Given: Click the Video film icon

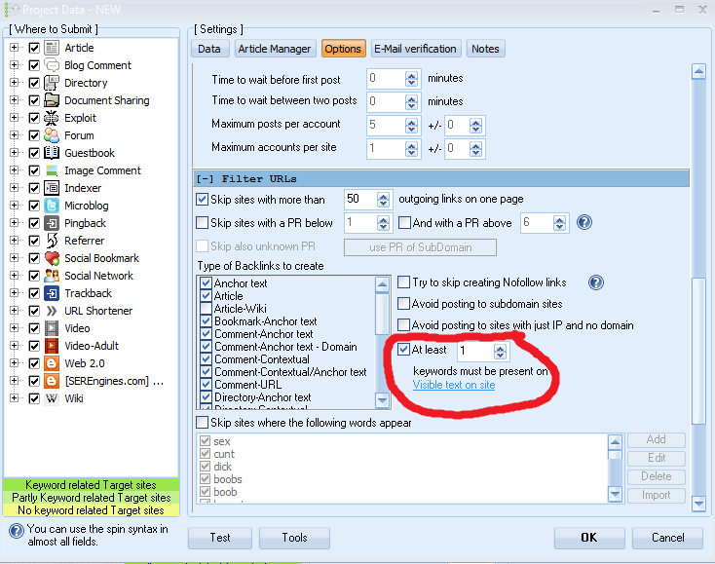Looking at the screenshot, I should pyautogui.click(x=53, y=328).
